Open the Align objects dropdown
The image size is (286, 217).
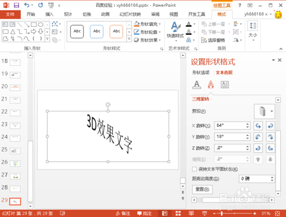[237, 24]
